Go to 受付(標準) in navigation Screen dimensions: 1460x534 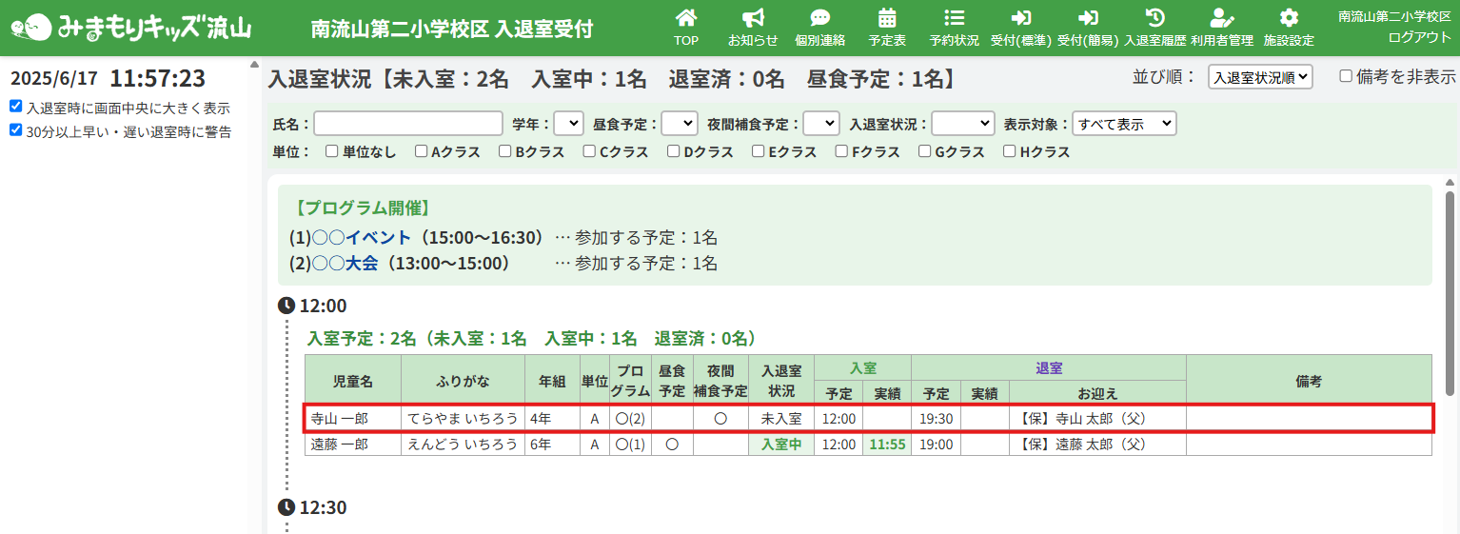[x=1020, y=27]
